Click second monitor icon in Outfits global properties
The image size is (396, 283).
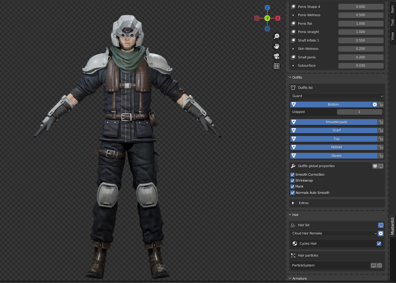click(381, 166)
